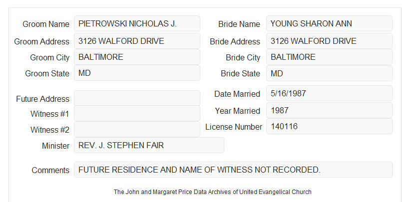Click the Comments label text
The width and height of the screenshot is (402, 202).
[50, 170]
